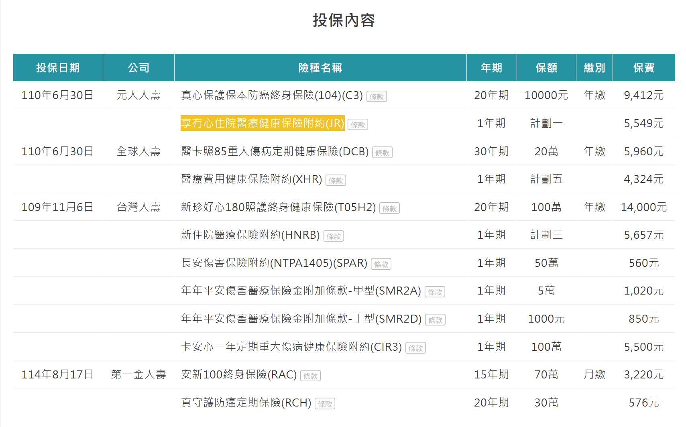Click the 計劃三 coverage cell

tap(546, 235)
